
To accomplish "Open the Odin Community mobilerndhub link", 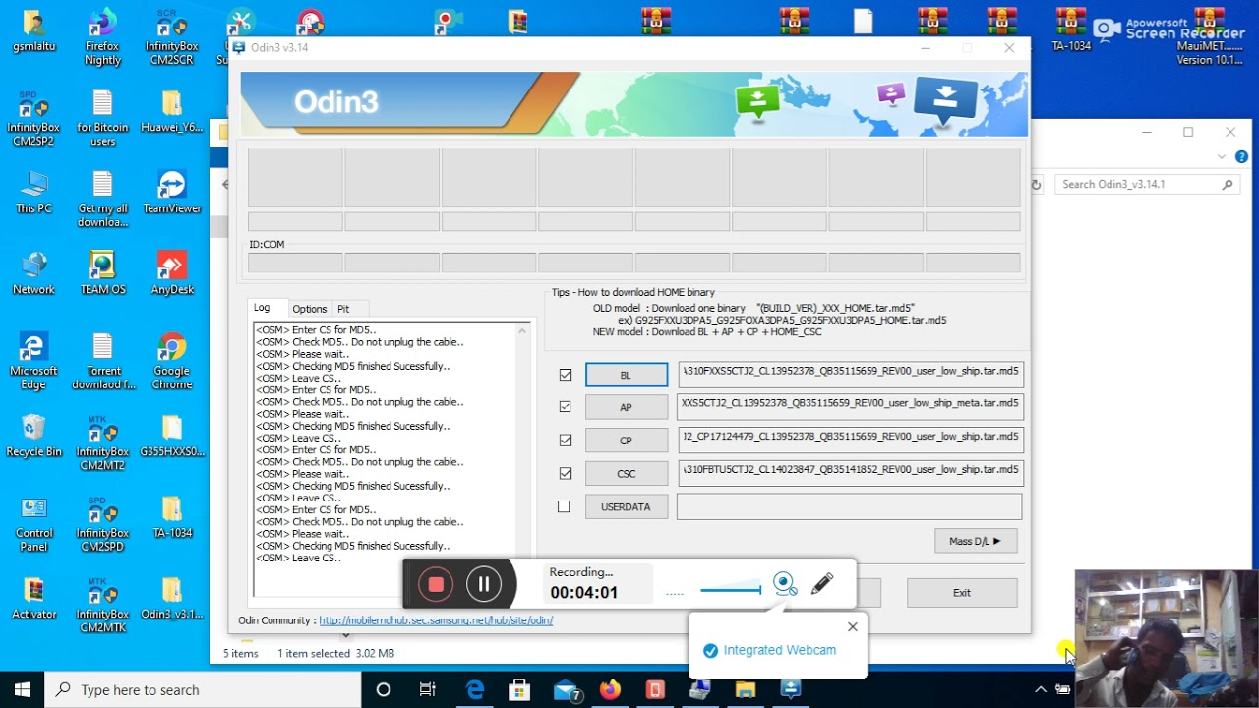I will coord(436,620).
